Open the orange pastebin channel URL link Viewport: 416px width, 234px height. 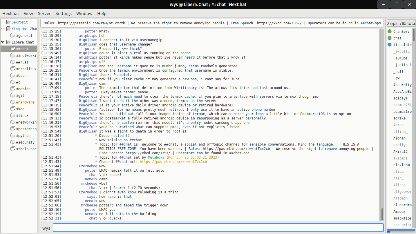(173, 162)
